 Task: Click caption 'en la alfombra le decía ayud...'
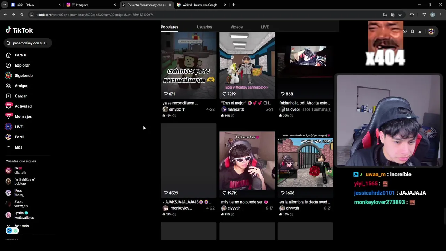point(305,202)
